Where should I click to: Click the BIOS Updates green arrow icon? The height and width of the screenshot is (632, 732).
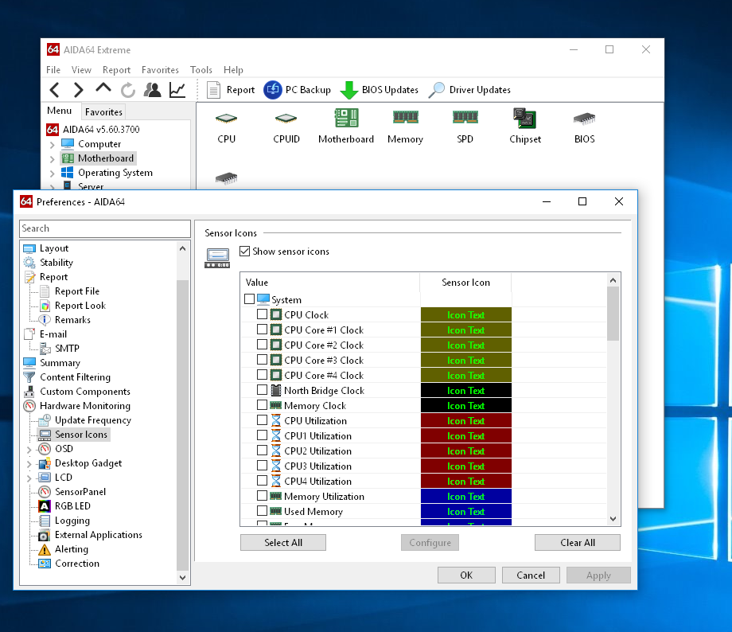[348, 90]
